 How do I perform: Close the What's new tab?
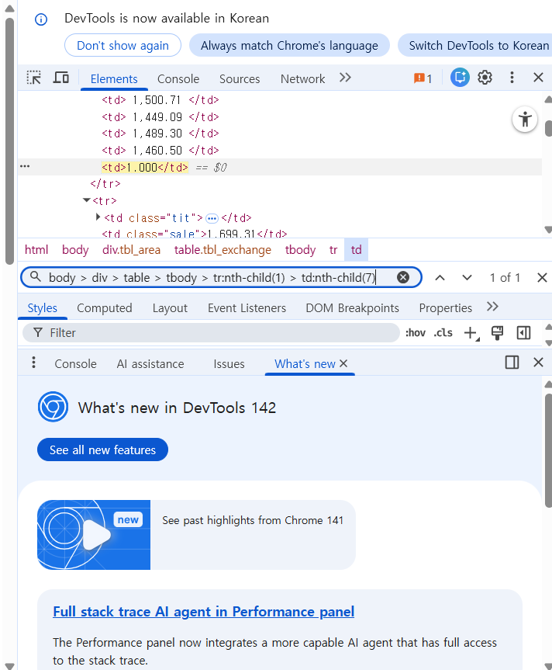[343, 363]
